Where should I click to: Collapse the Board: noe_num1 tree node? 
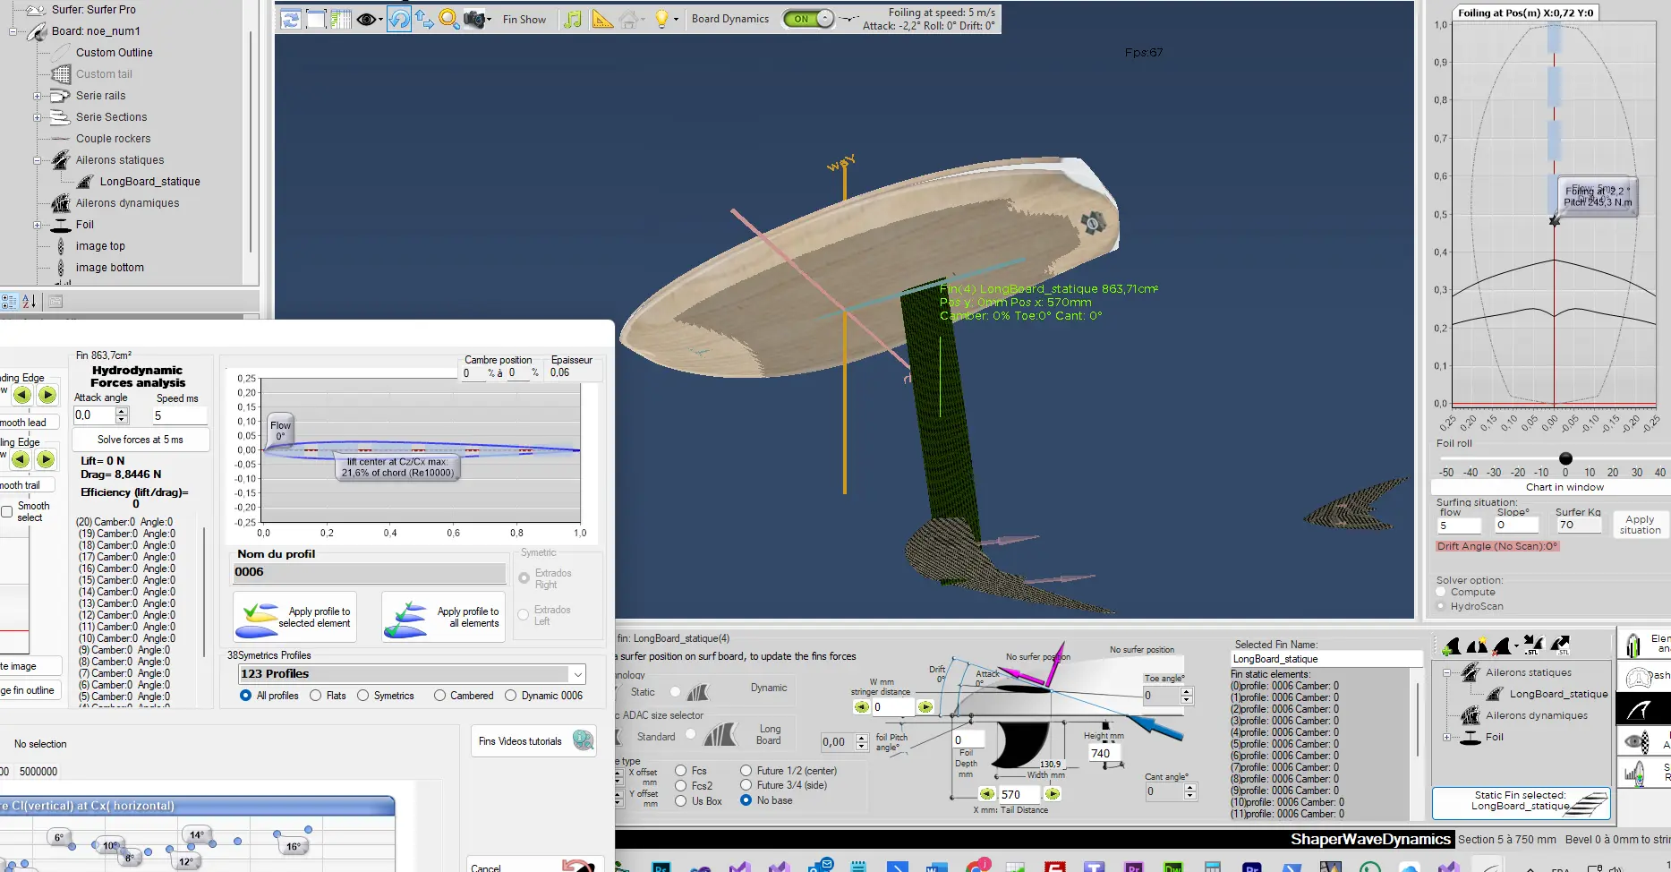coord(13,31)
